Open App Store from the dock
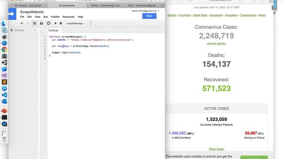Viewport: 283px width, 159px height. [x=4, y=88]
